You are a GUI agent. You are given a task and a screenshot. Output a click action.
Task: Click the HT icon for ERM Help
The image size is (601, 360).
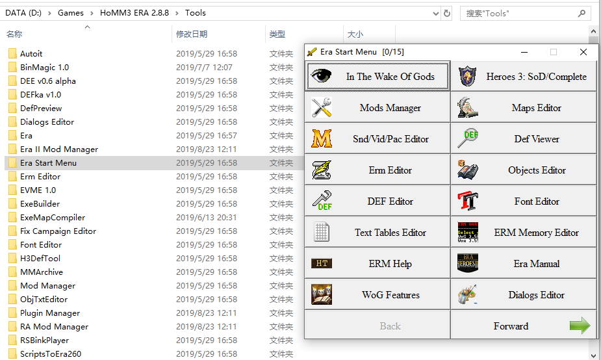click(x=322, y=263)
